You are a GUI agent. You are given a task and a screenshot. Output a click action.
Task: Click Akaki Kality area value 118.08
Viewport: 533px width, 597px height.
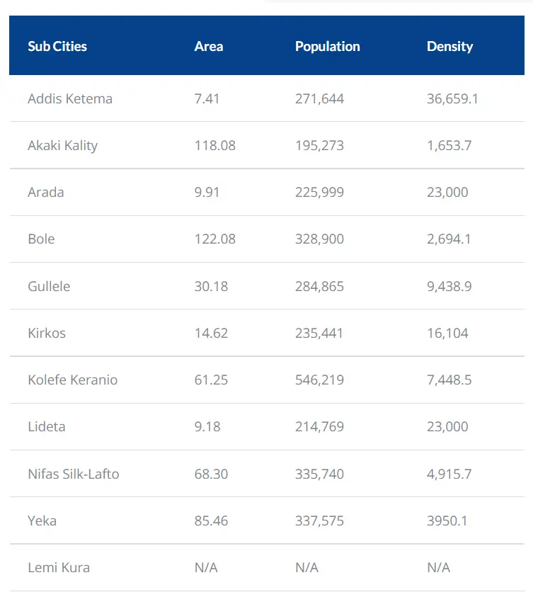[x=215, y=145]
